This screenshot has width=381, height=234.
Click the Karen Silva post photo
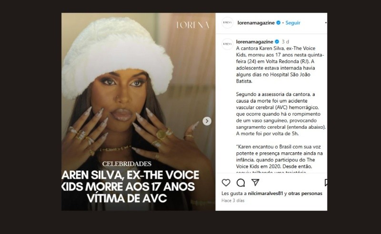(x=138, y=112)
